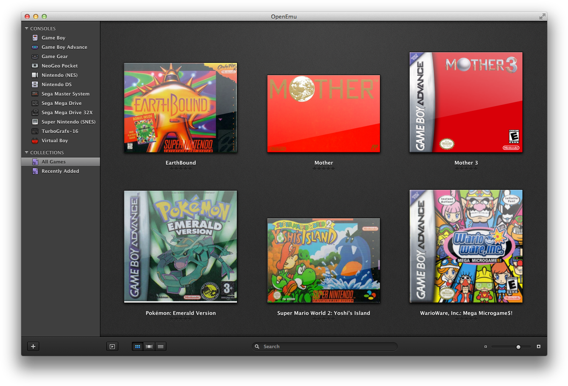568x386 pixels.
Task: Click the Nintendo (NES) console icon
Action: point(35,75)
